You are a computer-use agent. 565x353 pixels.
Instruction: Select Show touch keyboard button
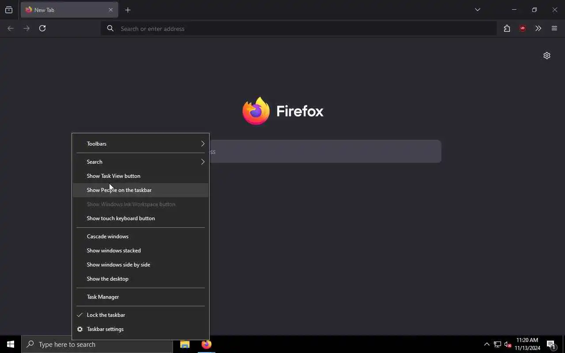(x=140, y=218)
